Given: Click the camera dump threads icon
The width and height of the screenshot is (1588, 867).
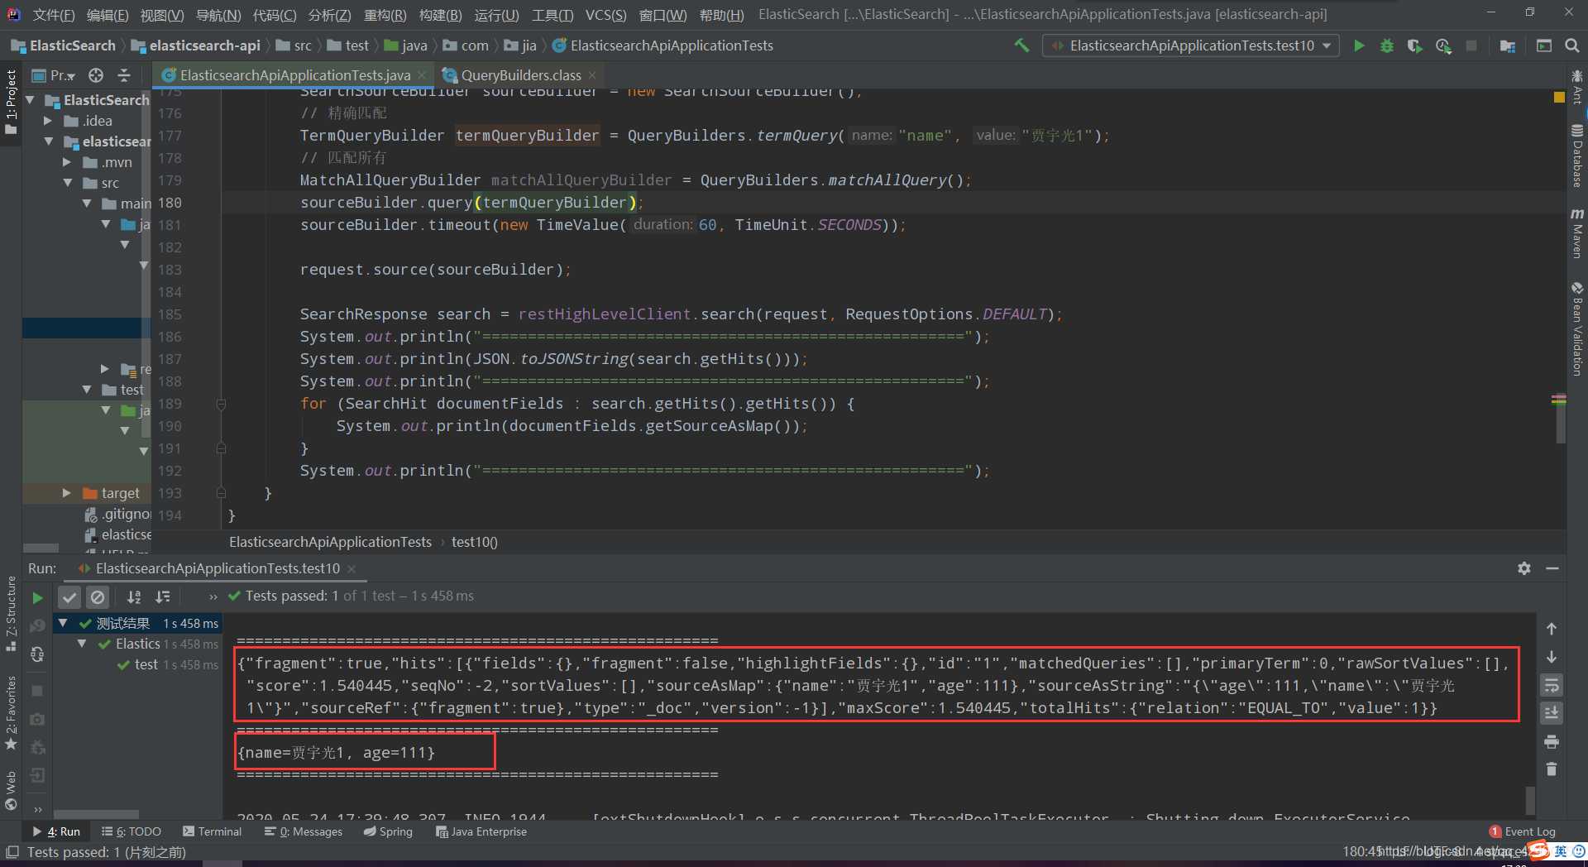Looking at the screenshot, I should 37,719.
